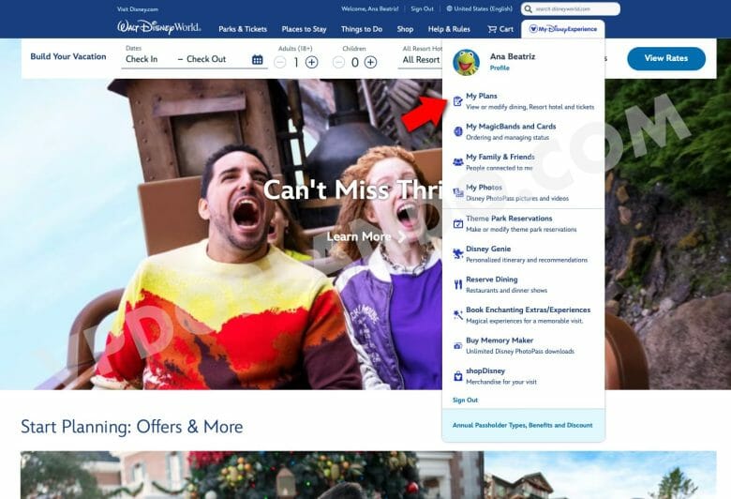Open the Visit Disney.com link

pos(138,8)
